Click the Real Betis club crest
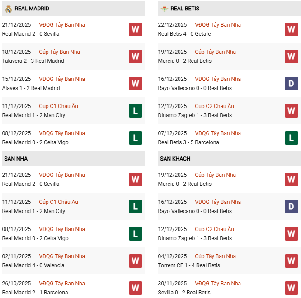301x298 pixels. 164,9
